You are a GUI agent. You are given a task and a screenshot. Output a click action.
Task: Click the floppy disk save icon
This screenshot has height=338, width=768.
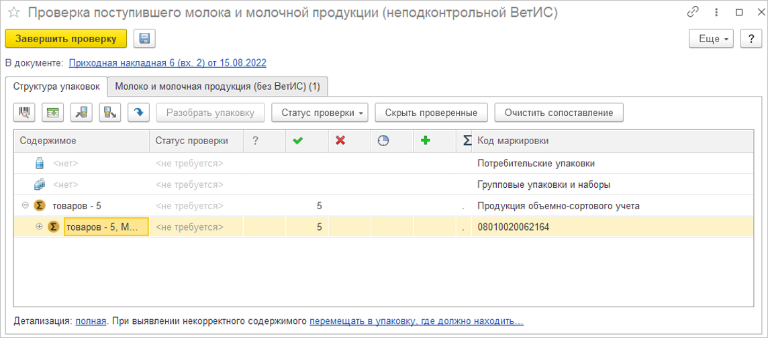(x=144, y=39)
